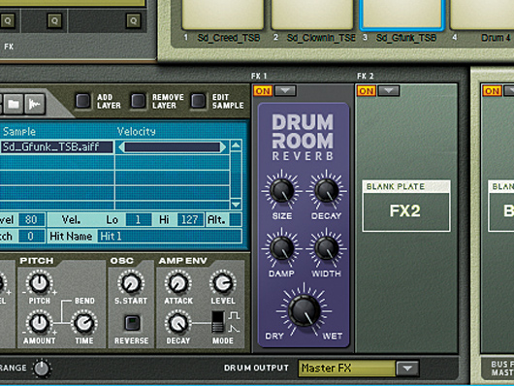Select drum pad 1 Sd_Creed_TSB

[223, 15]
